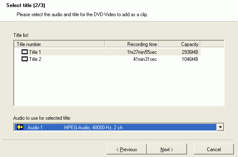Click the yellow audio waveform icon
238x157 pixels.
click(x=20, y=127)
